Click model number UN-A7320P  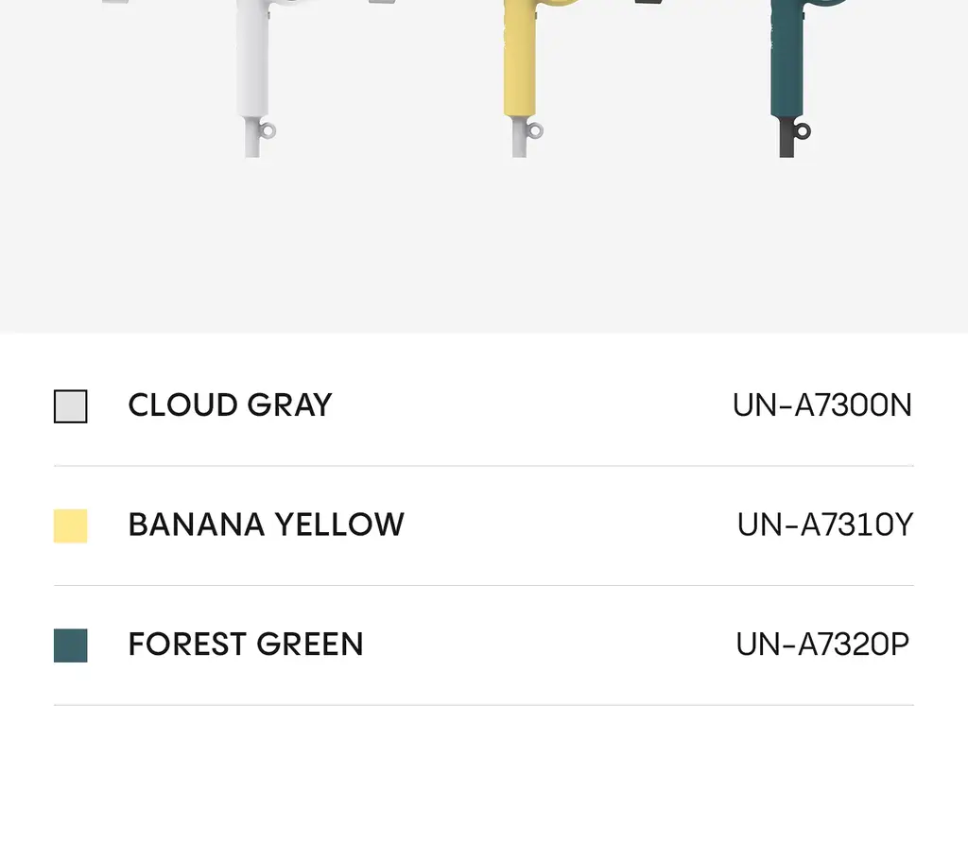[822, 645]
